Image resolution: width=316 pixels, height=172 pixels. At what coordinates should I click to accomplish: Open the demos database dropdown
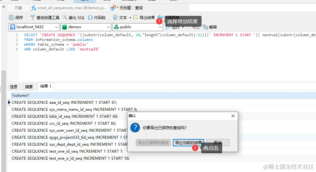point(86,27)
